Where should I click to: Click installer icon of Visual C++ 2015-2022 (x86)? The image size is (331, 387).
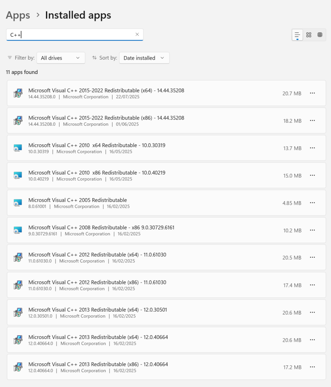point(18,121)
